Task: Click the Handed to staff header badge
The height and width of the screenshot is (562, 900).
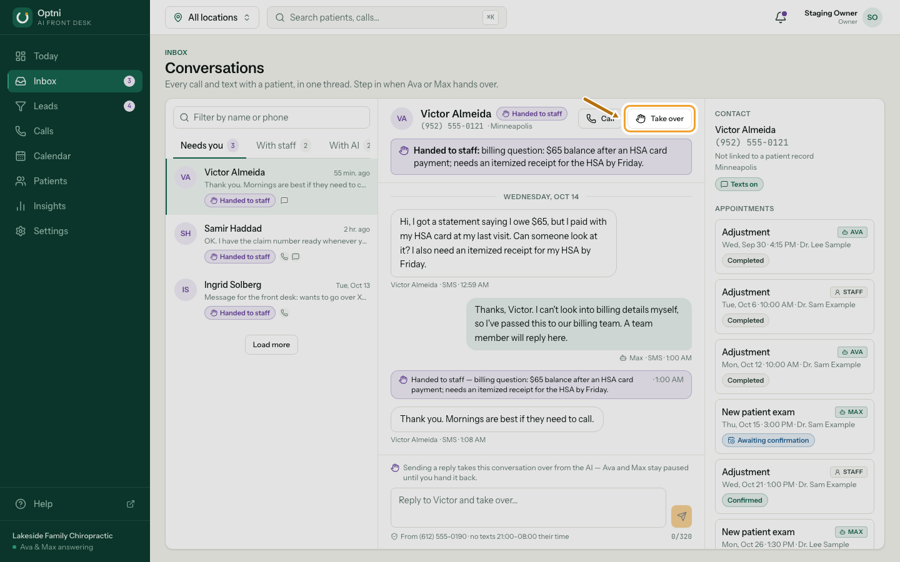Action: point(532,114)
